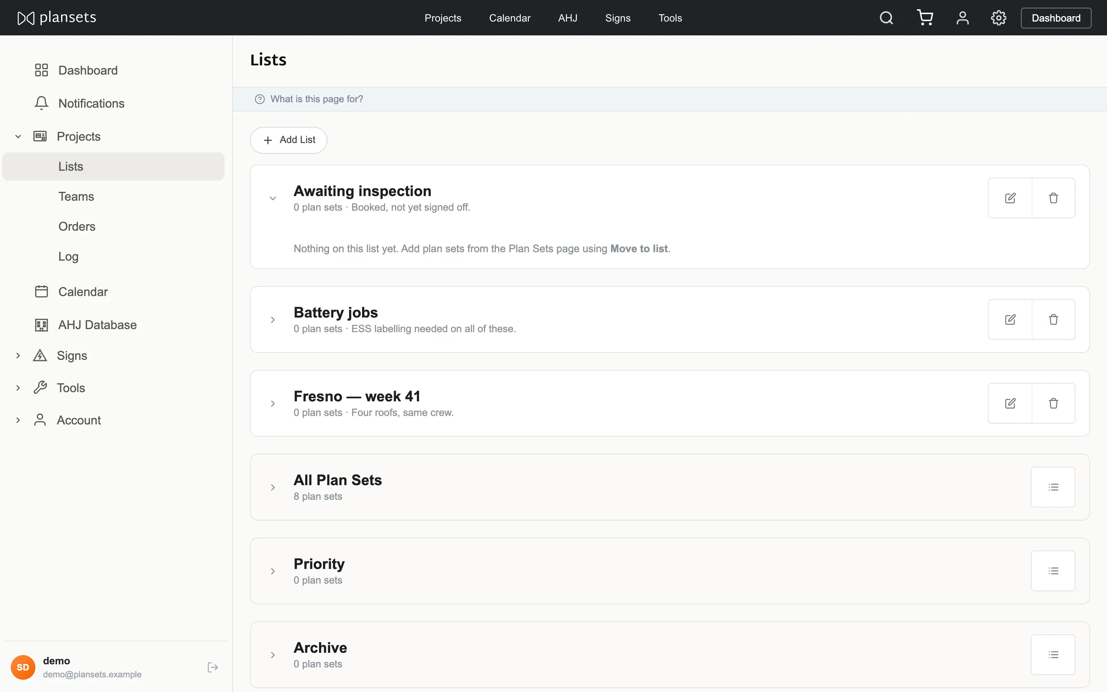This screenshot has height=692, width=1107.
Task: Click the logout icon beside demo user
Action: pyautogui.click(x=213, y=667)
